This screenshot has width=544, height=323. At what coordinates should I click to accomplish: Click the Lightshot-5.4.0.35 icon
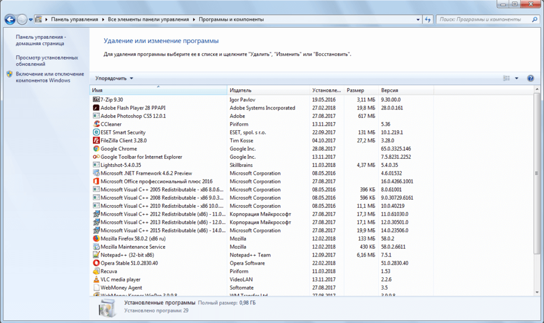pyautogui.click(x=96, y=165)
